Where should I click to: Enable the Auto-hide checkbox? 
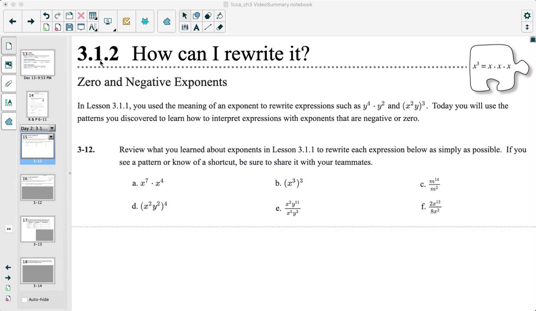point(25,299)
